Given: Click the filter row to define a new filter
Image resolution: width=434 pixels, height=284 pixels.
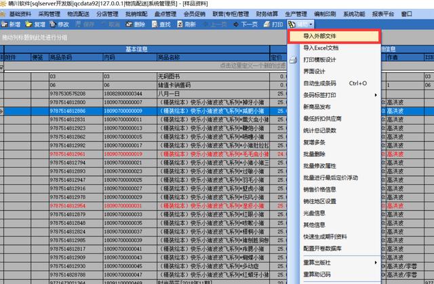Looking at the screenshot, I should pyautogui.click(x=146, y=66).
